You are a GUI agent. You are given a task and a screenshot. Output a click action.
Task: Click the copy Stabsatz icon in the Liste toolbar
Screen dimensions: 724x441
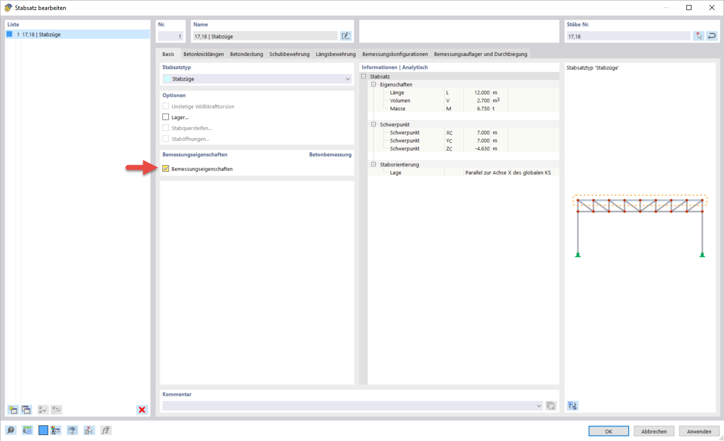[26, 409]
